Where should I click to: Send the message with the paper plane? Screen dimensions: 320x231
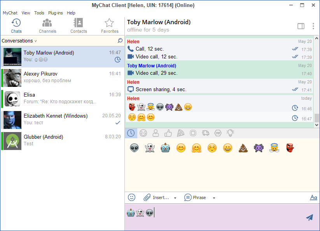coord(310,217)
